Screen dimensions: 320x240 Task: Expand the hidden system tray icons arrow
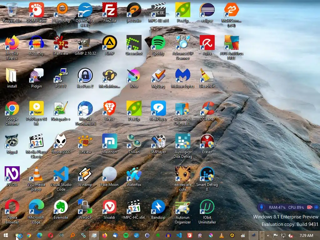tap(268, 236)
